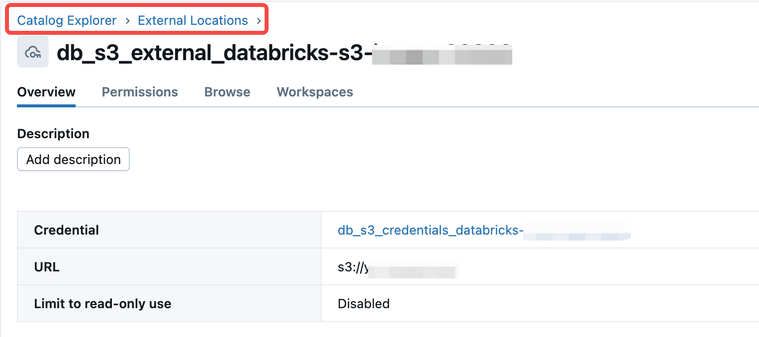Click the Description section heading
The width and height of the screenshot is (759, 337).
[53, 133]
